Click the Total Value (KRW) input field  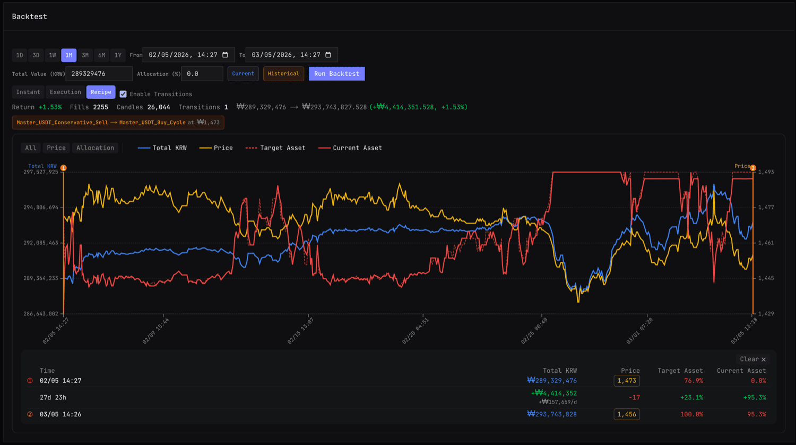(99, 74)
